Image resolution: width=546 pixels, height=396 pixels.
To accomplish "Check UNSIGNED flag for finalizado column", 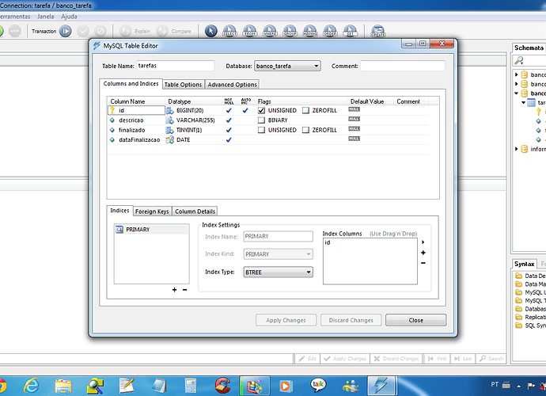I will coord(261,130).
